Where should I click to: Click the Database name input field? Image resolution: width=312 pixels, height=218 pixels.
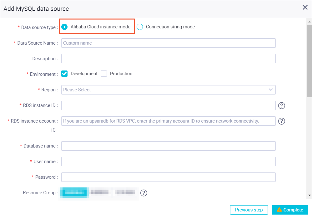[x=168, y=146]
